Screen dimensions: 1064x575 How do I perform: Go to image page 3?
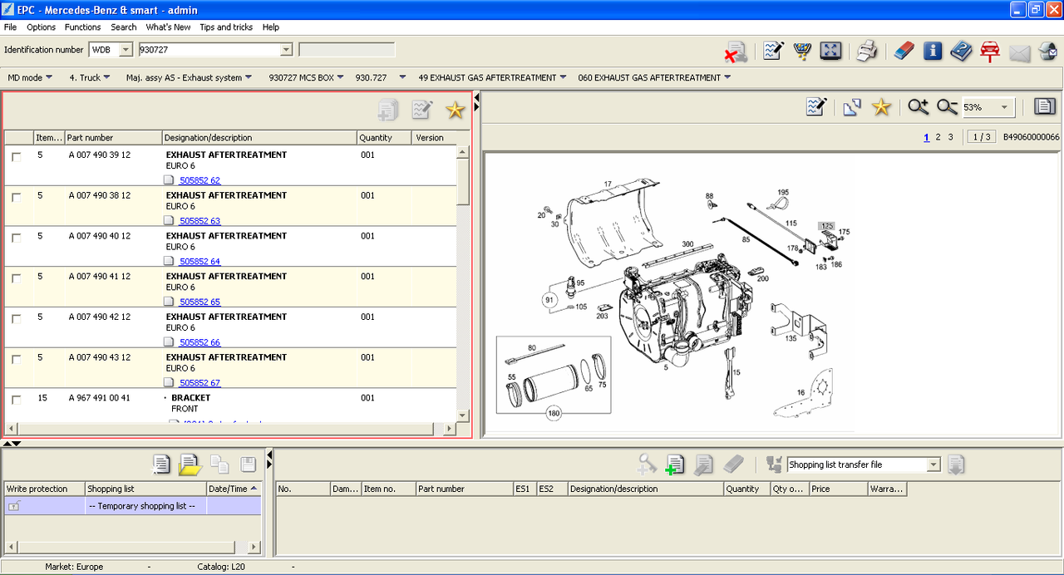coord(950,137)
